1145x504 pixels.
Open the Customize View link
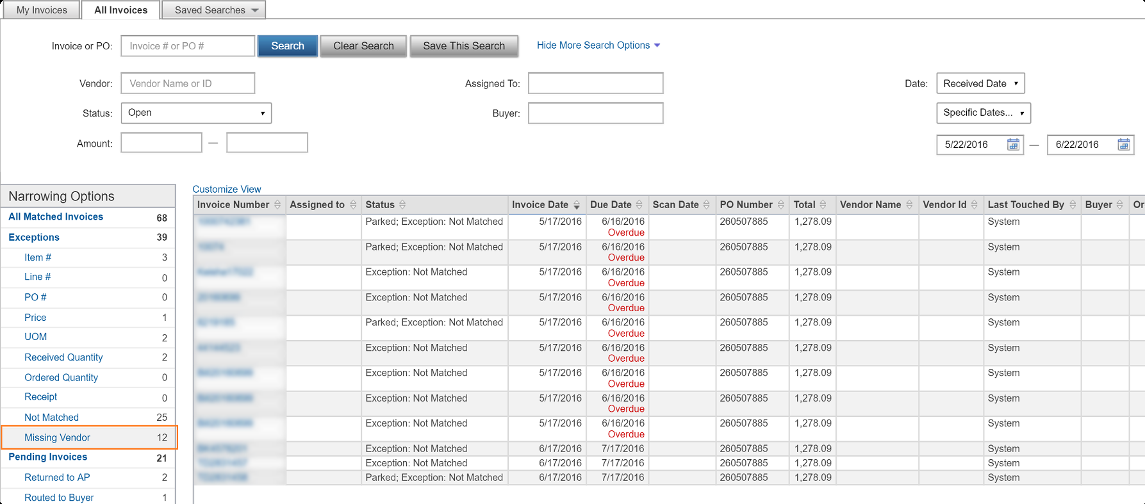(x=227, y=190)
